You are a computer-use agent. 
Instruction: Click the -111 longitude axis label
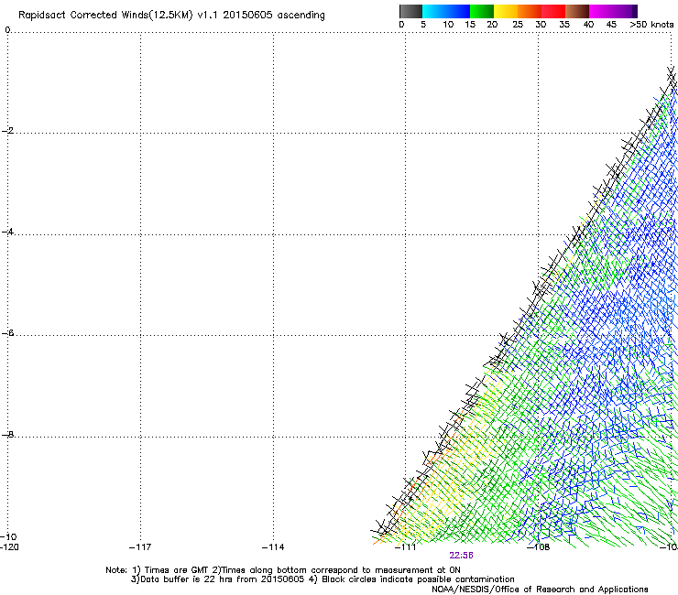tap(405, 547)
